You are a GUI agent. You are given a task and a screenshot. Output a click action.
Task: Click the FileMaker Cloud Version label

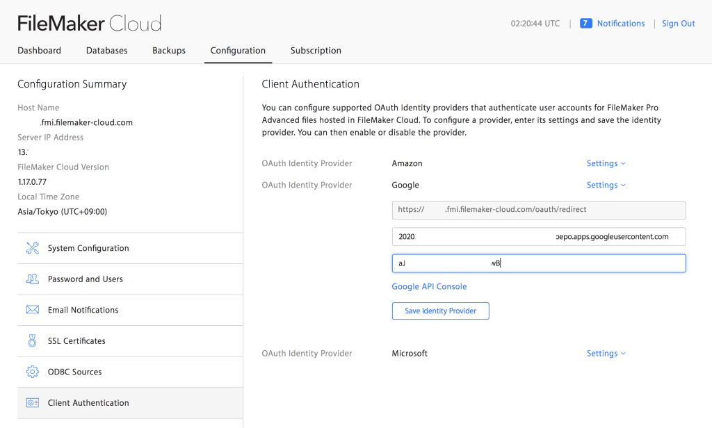63,167
